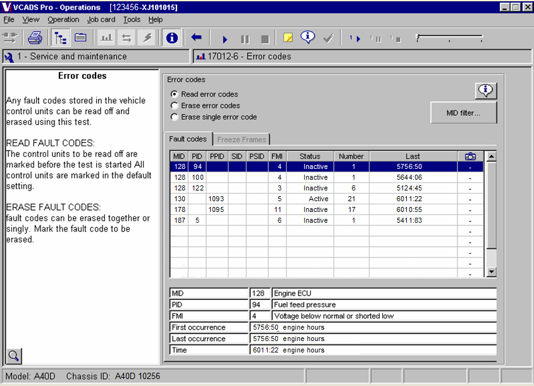The width and height of the screenshot is (534, 386).
Task: Select fault row MID 178 PPID 1095
Action: click(x=326, y=209)
